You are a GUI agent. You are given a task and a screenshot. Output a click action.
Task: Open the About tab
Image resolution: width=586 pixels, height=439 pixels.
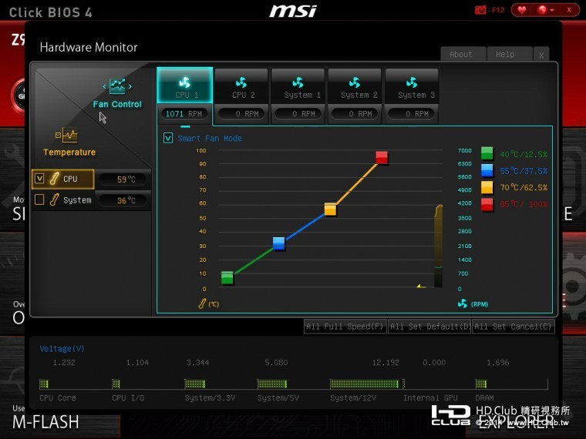pos(463,54)
